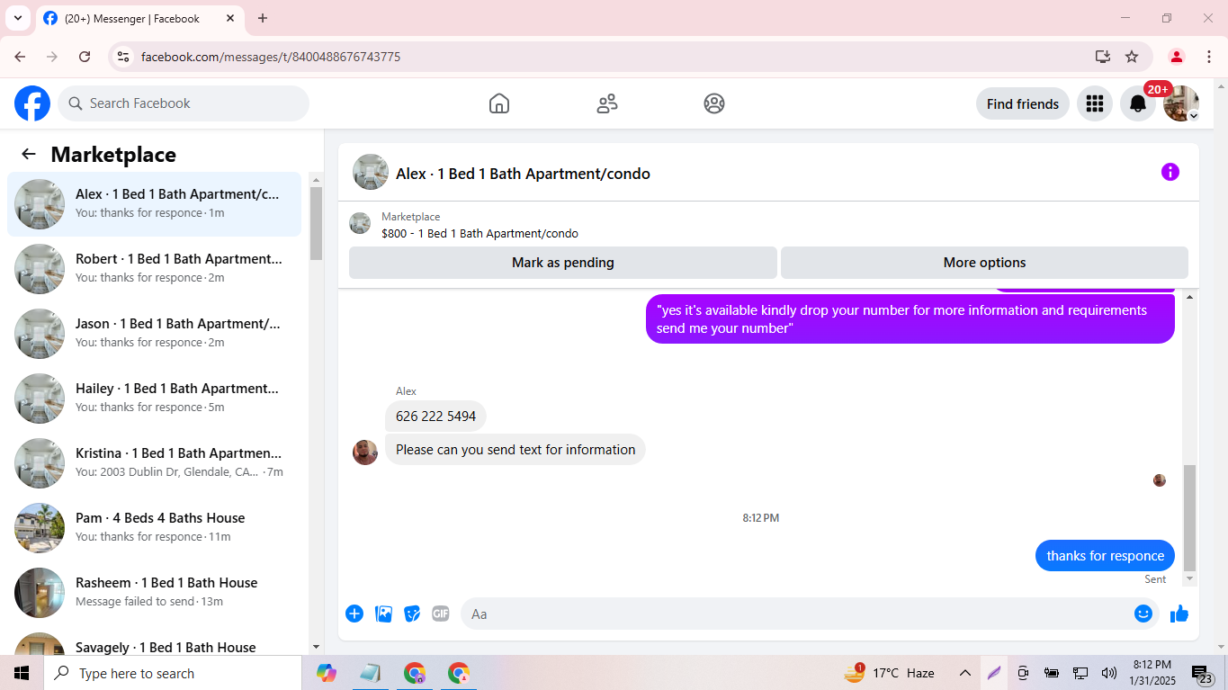The width and height of the screenshot is (1228, 690).
Task: Click the address bar URL
Action: click(x=271, y=57)
